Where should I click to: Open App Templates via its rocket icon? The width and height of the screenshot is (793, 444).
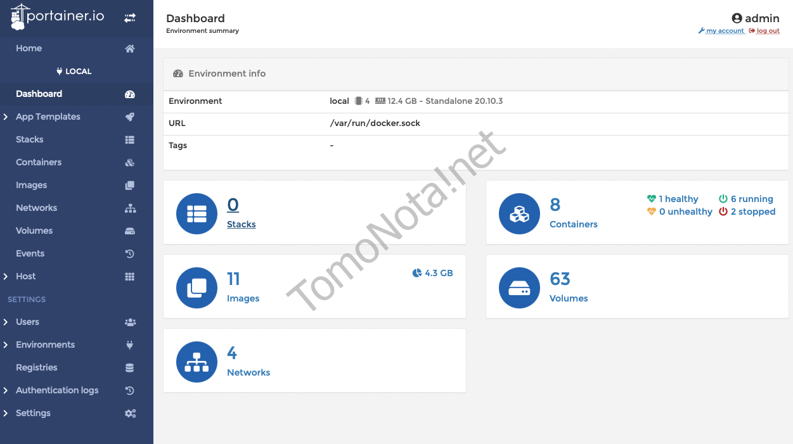coord(130,117)
